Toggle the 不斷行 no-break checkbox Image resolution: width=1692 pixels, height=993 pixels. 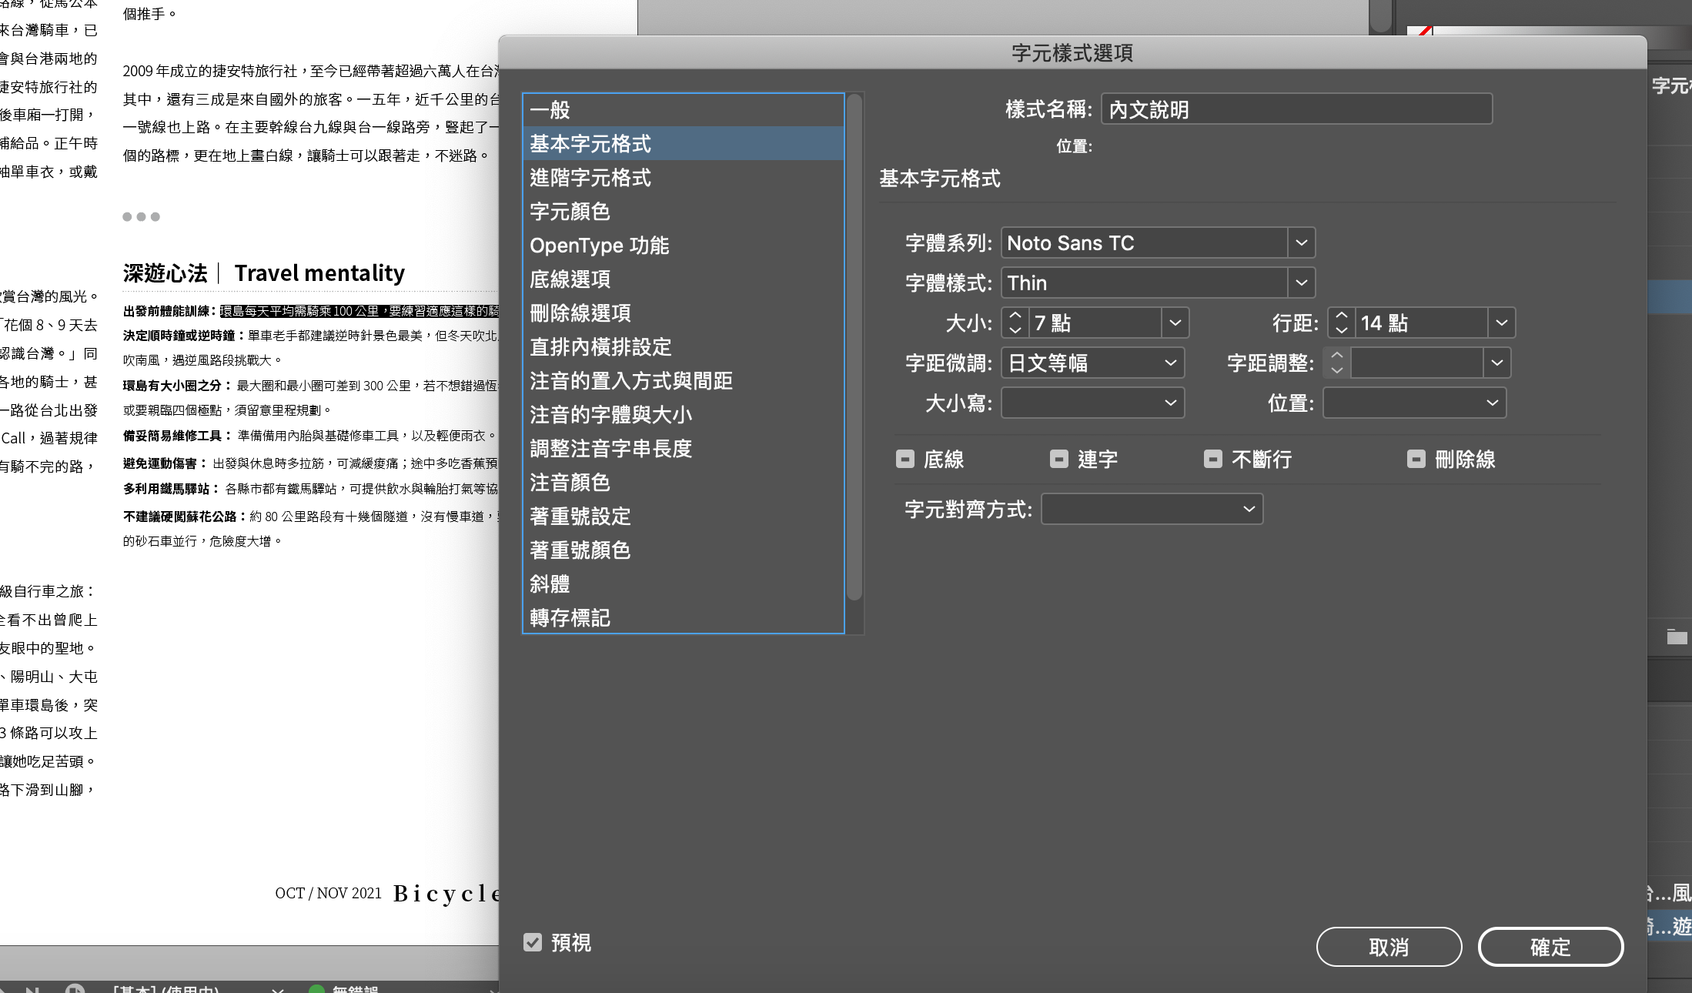[1213, 460]
